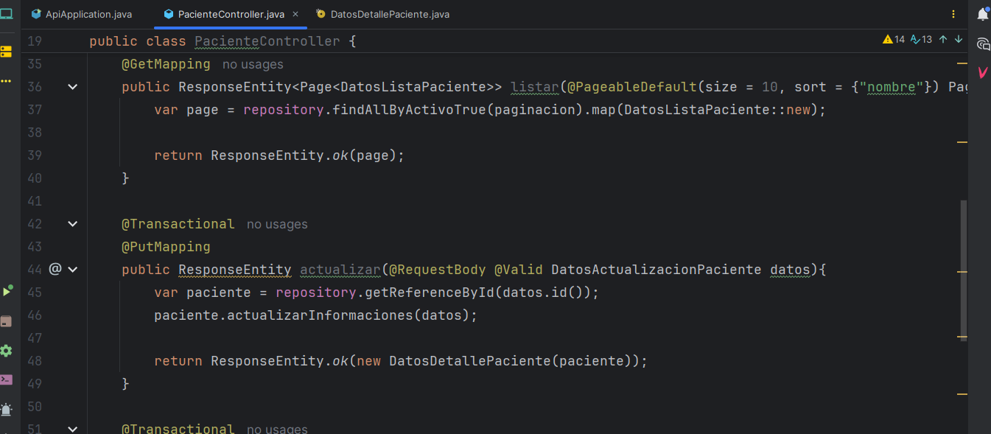Collapse the fold chevron at line 42
The image size is (991, 434).
pos(72,224)
